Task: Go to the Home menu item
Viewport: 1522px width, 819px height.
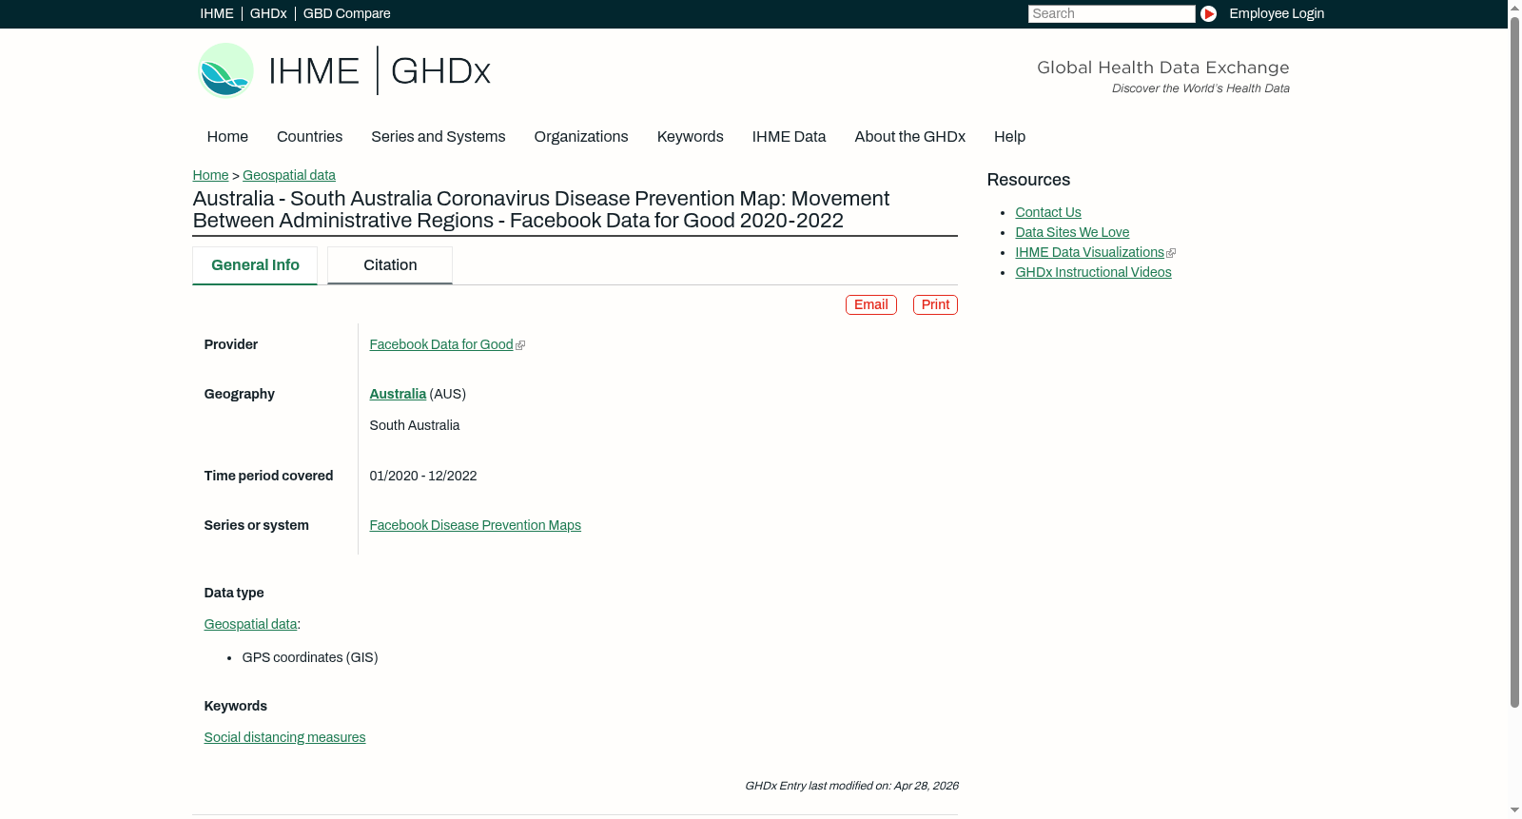Action: [x=227, y=137]
